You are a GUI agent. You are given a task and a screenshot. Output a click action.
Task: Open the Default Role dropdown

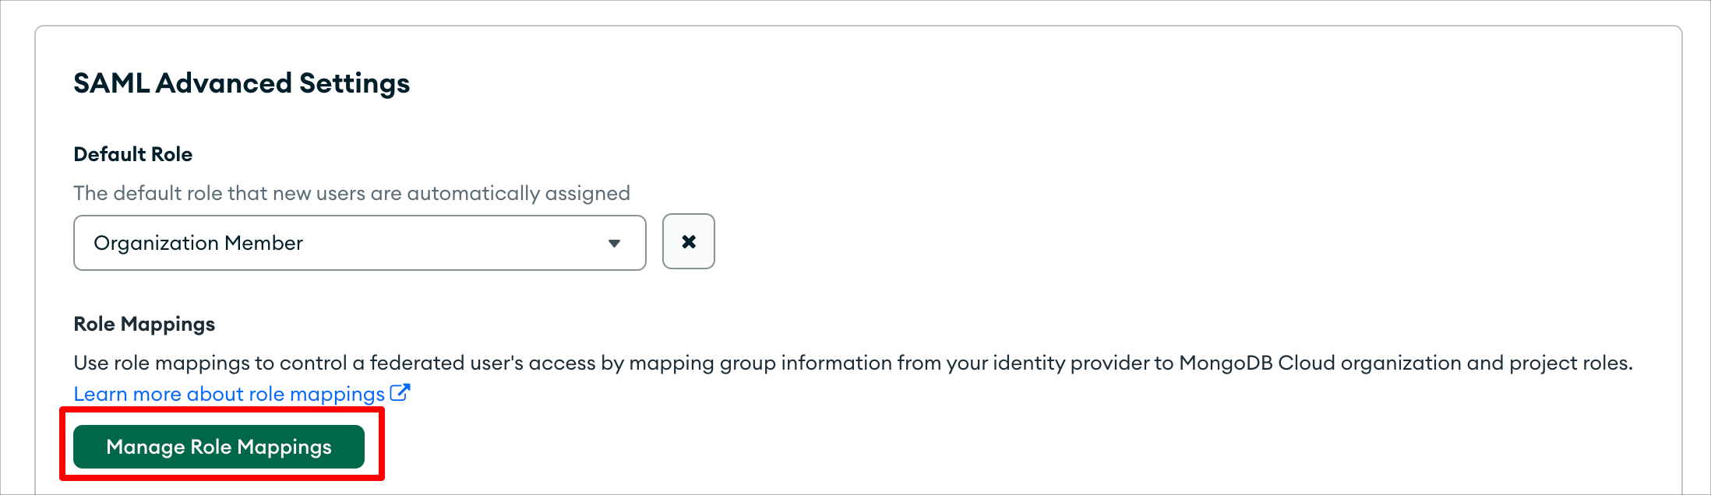click(359, 243)
